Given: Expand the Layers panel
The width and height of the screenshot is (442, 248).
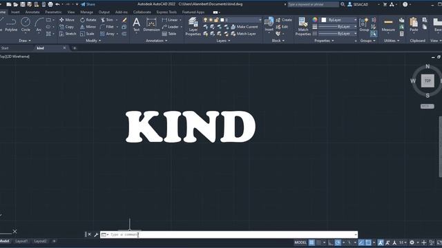Looking at the screenshot, I should pyautogui.click(x=223, y=41).
